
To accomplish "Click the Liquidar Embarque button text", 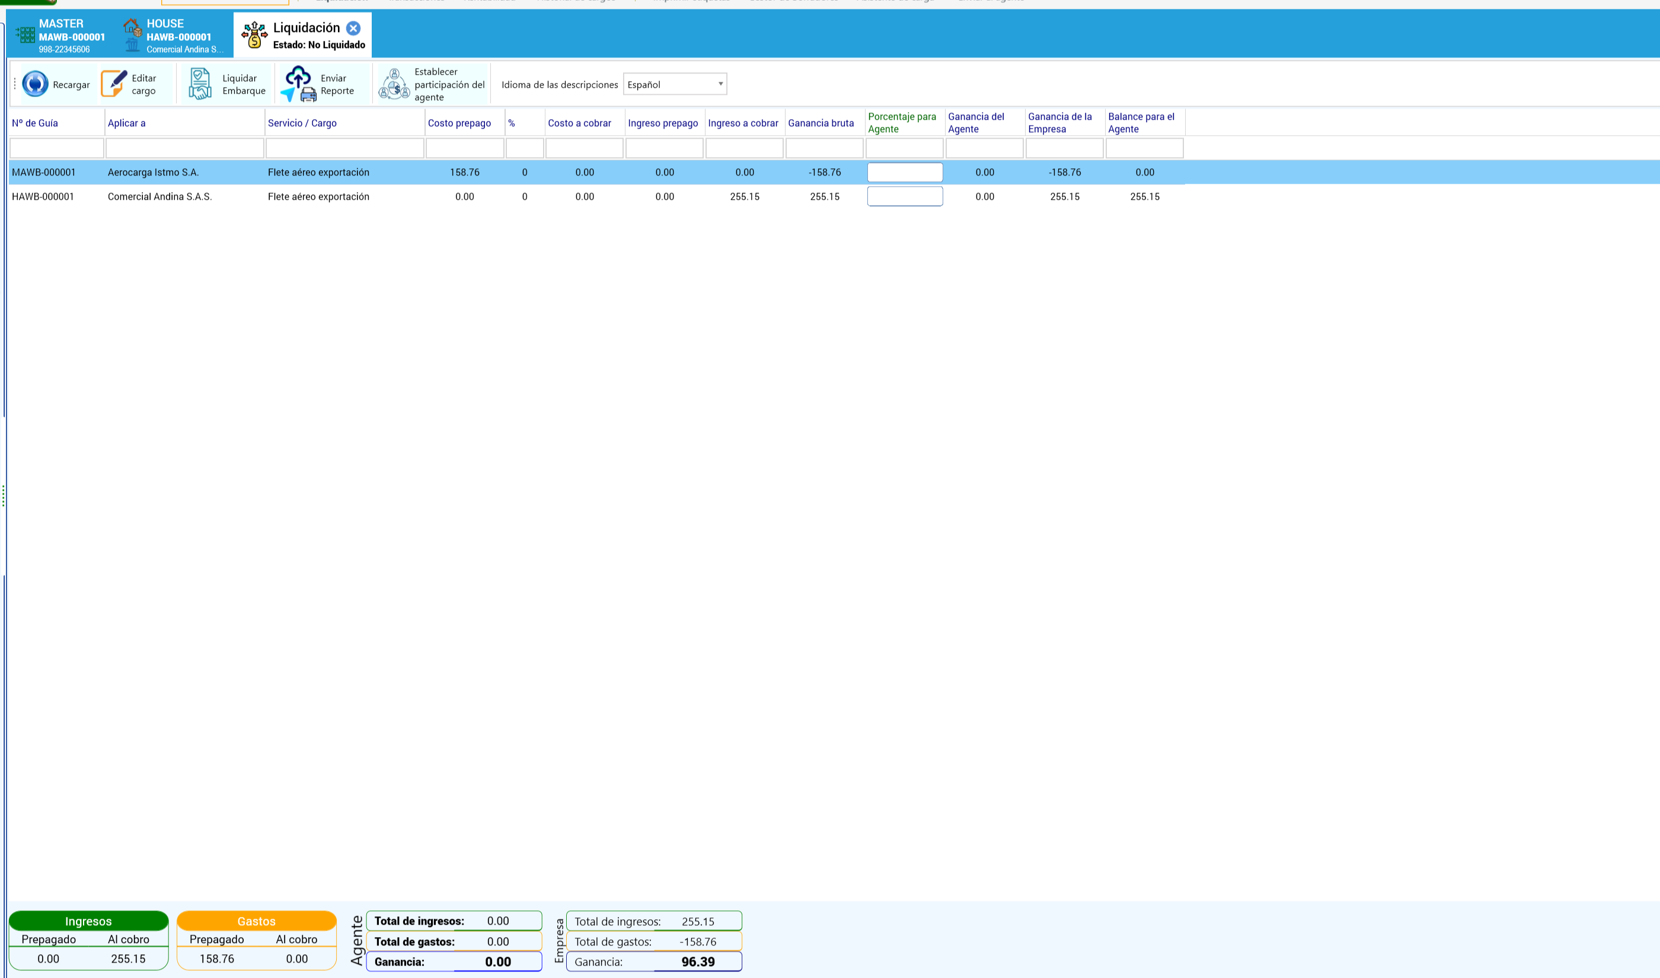I will point(244,84).
